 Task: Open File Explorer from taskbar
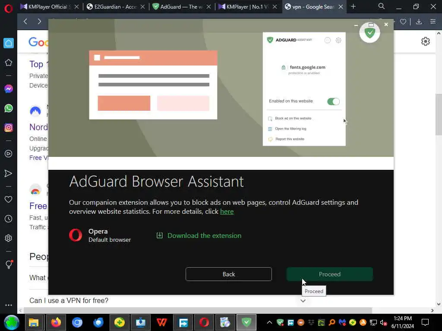click(x=34, y=322)
